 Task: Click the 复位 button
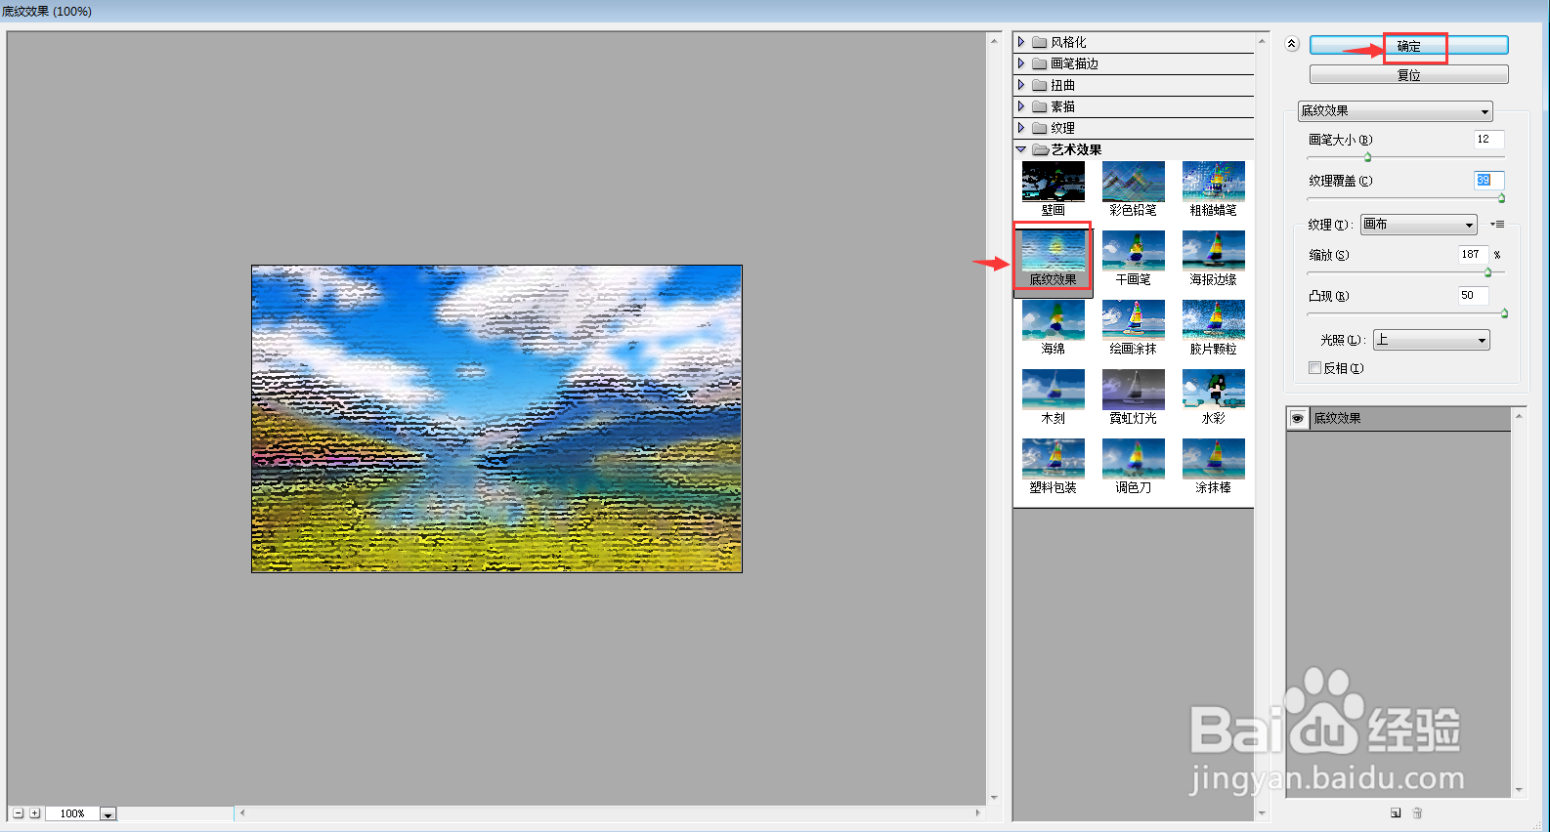click(x=1408, y=75)
